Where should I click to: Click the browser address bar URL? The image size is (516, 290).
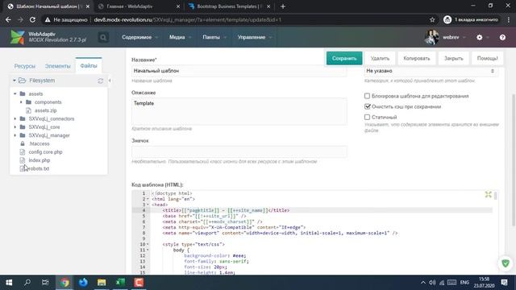coord(188,19)
